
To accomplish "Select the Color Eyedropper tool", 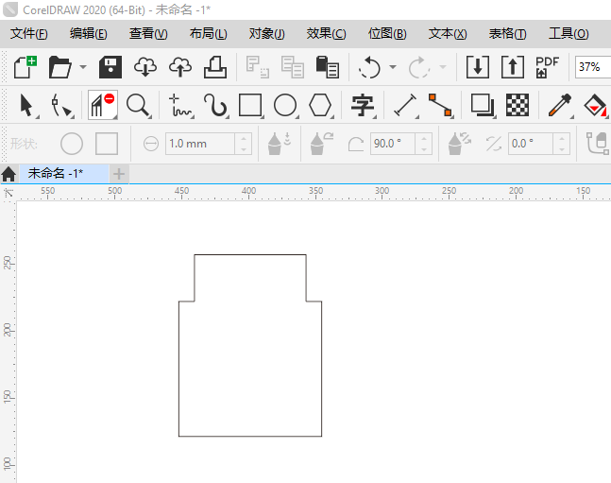I will pos(560,105).
